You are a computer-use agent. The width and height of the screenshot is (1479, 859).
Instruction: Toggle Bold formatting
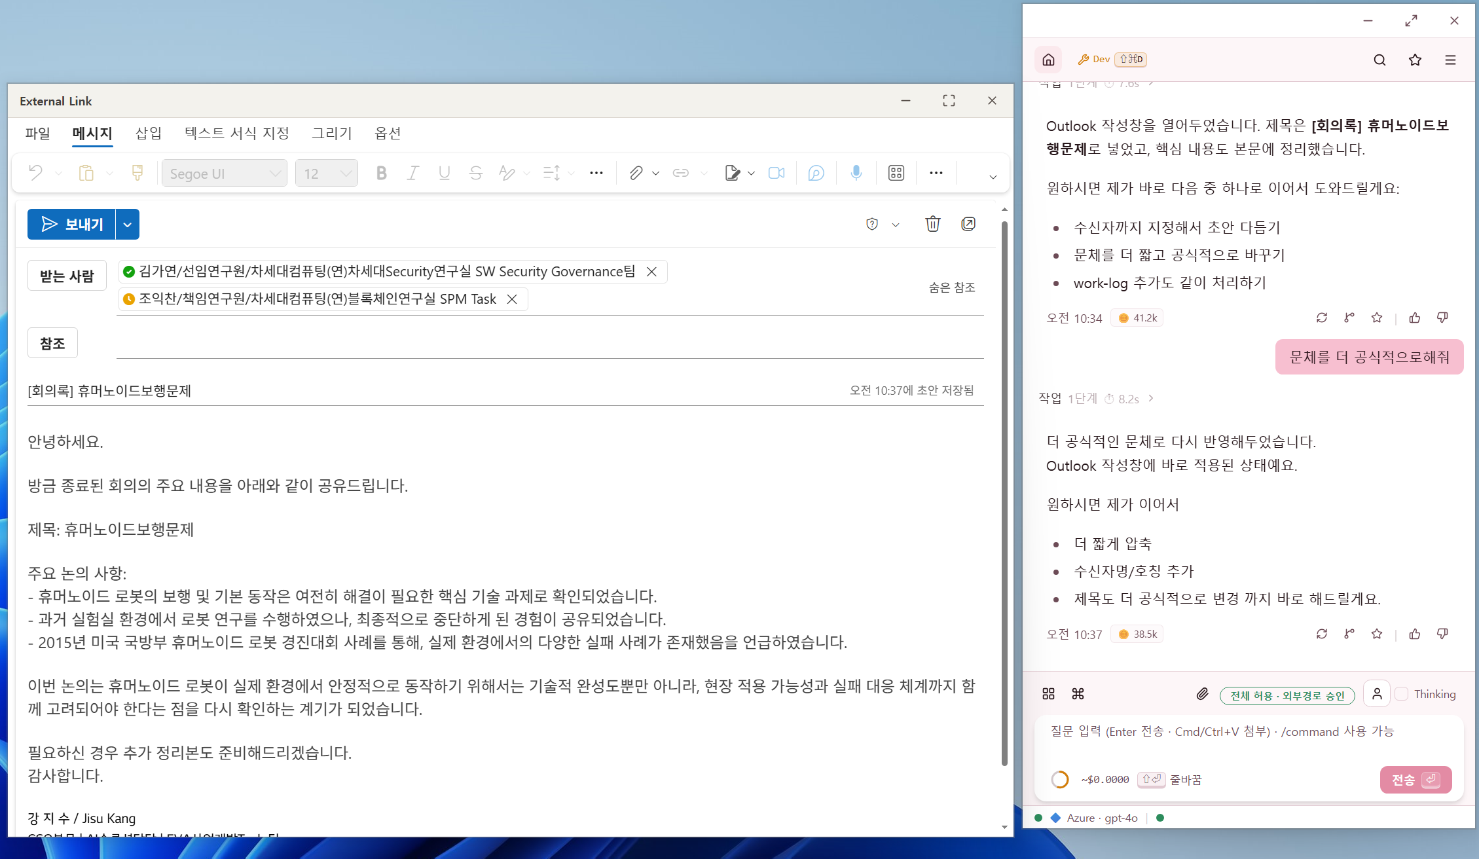[381, 173]
